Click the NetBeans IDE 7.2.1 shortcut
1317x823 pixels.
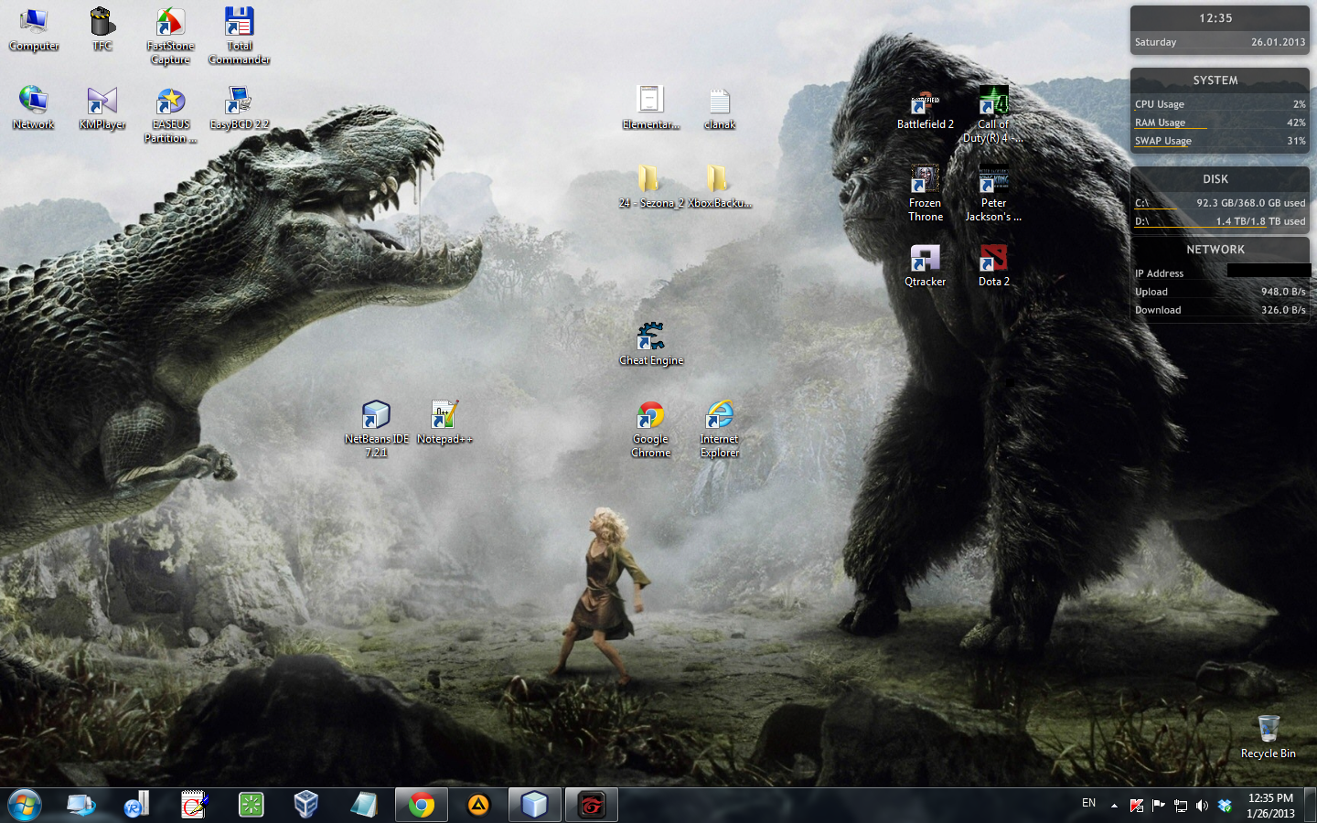tap(376, 416)
